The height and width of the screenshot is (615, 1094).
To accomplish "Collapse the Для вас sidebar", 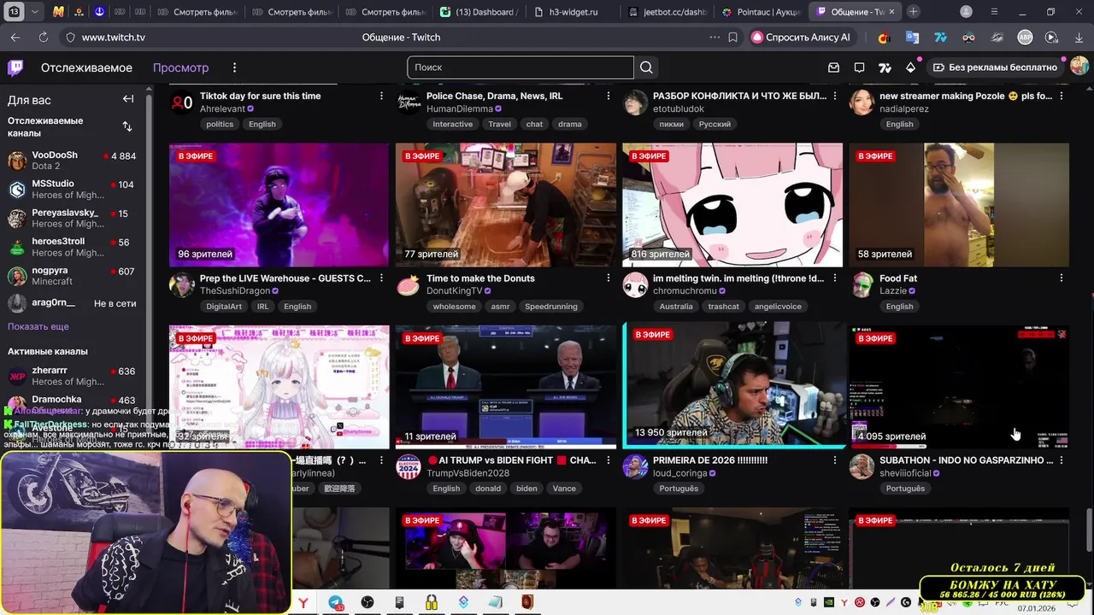I will coord(128,99).
